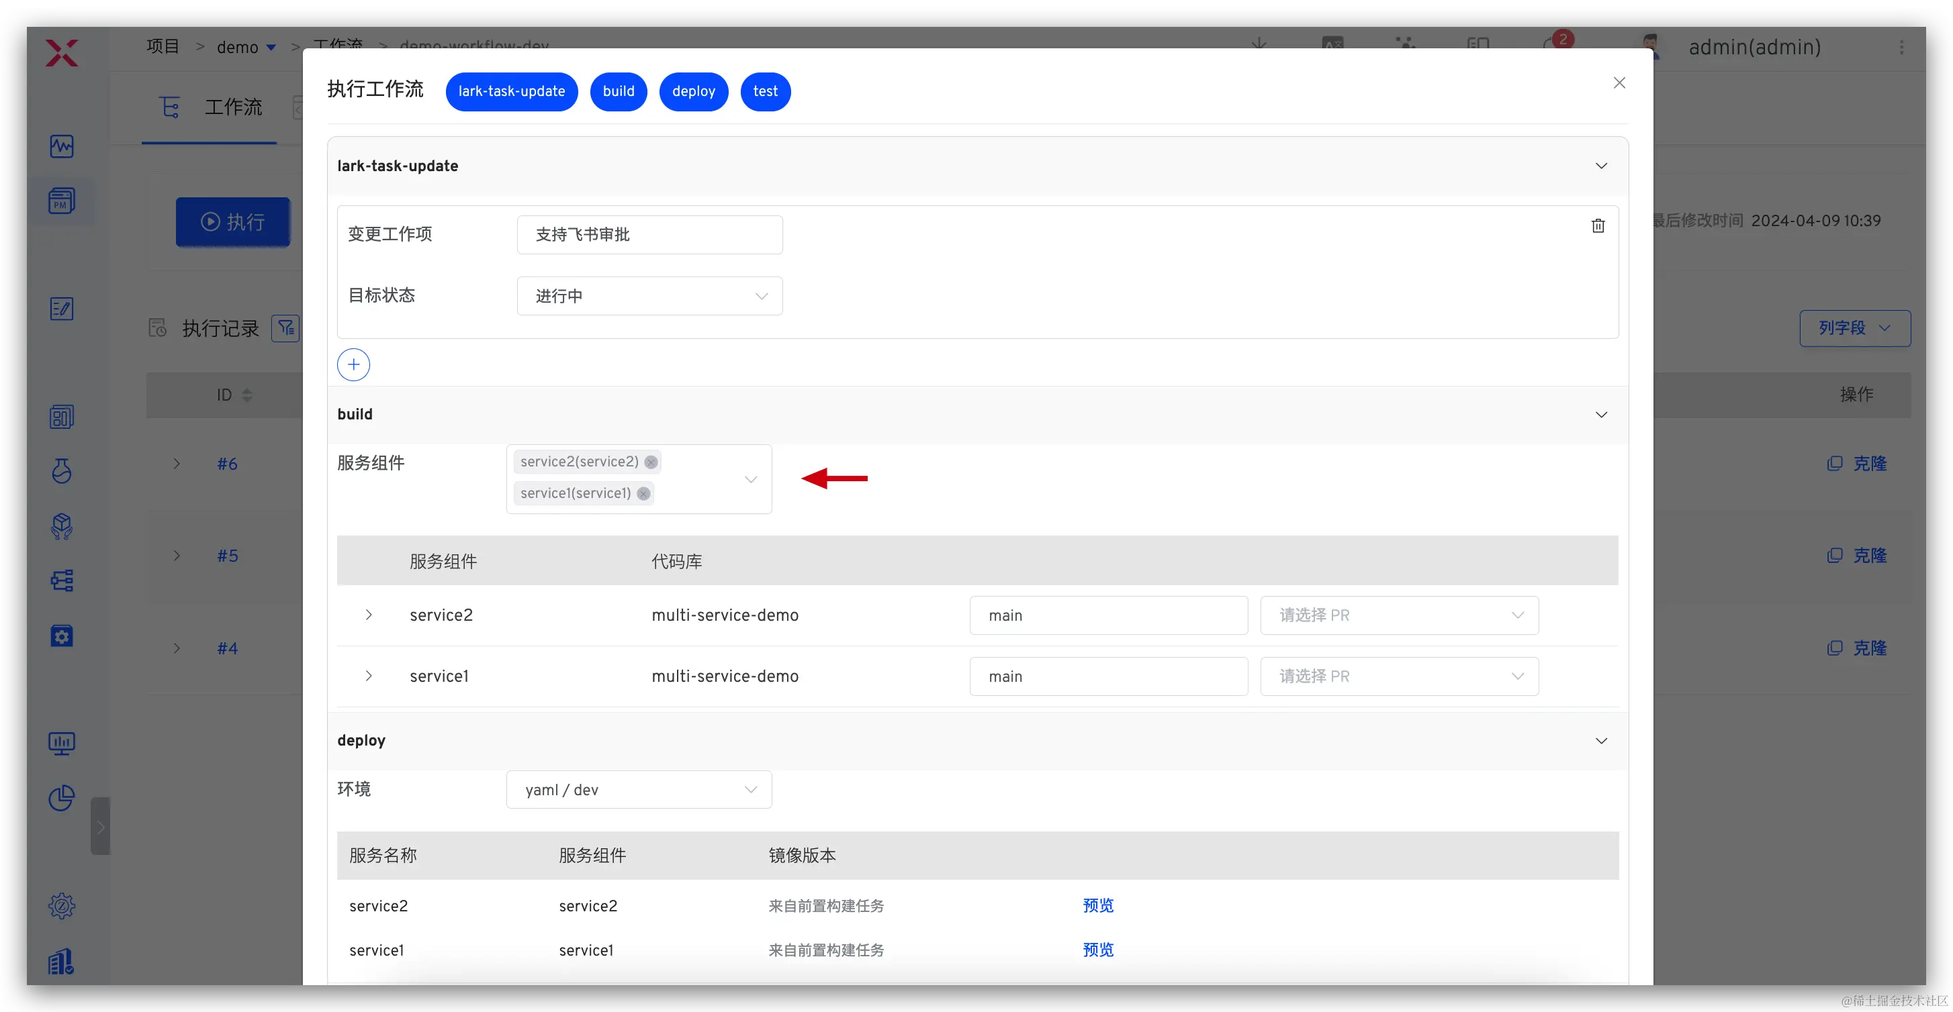Click 预览 link for service2 image
This screenshot has width=1953, height=1012.
click(1097, 905)
